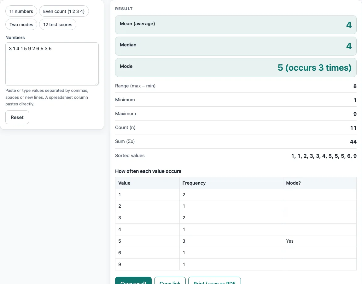Choose the "Even count (1 2 3 4)" preset
The width and height of the screenshot is (362, 284).
[x=64, y=11]
